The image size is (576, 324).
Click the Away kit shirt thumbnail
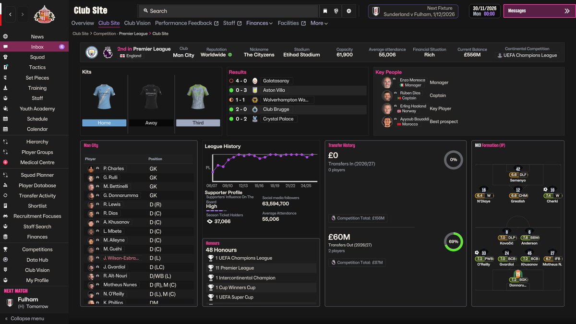151,97
